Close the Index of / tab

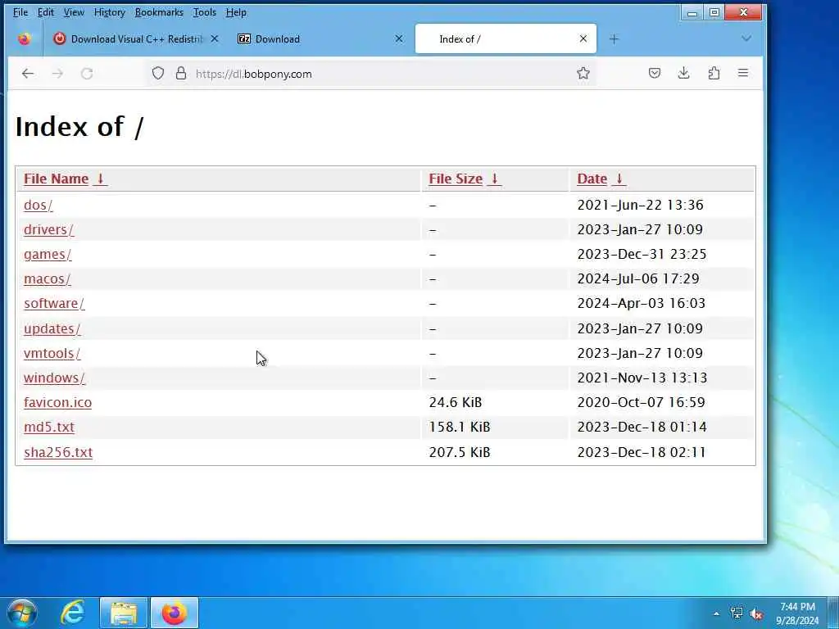[x=583, y=38]
